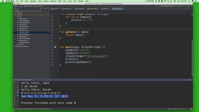
Task: Select the myWhileLoop package in tree
Action: pyautogui.click(x=25, y=35)
